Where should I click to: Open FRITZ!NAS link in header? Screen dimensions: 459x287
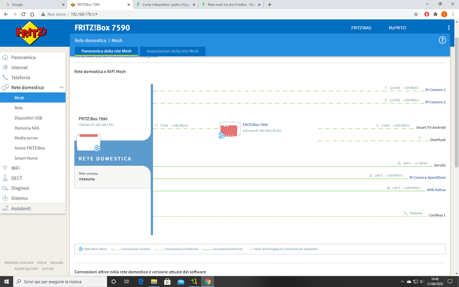361,28
